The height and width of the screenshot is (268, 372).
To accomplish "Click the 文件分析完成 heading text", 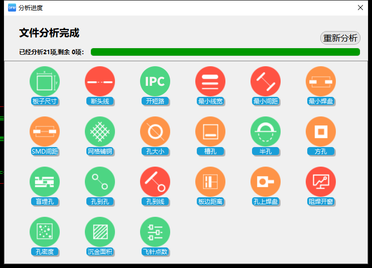I will pyautogui.click(x=49, y=33).
